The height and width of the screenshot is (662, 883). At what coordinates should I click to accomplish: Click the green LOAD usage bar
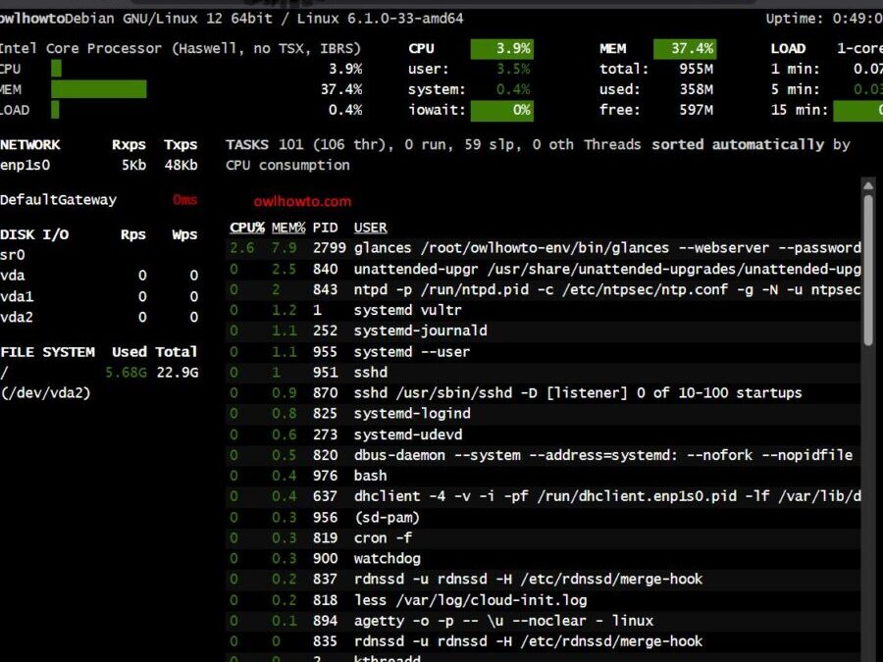[x=55, y=110]
